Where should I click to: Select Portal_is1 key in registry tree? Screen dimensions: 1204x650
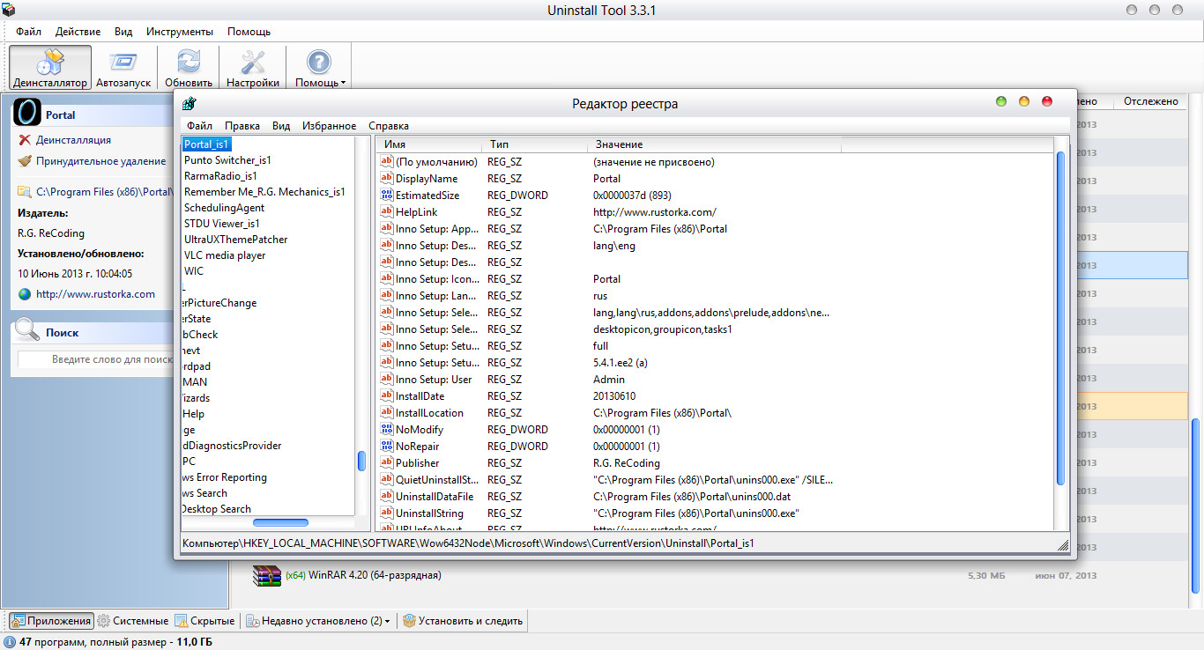(x=207, y=144)
